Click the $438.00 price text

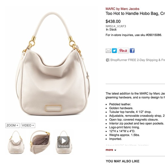[x=113, y=21]
